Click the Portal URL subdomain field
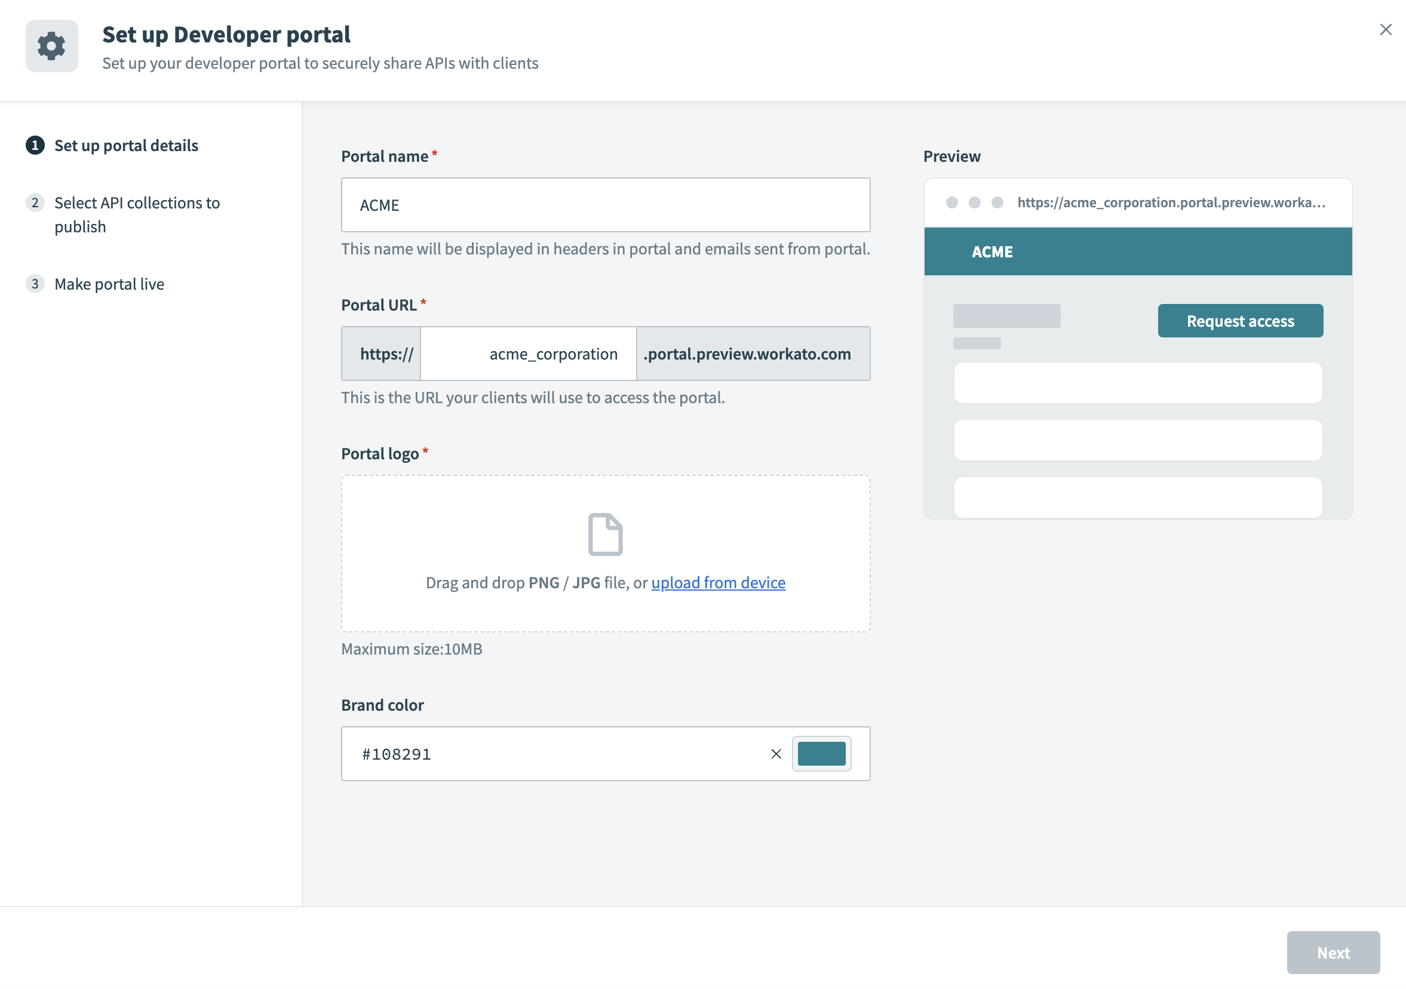The width and height of the screenshot is (1406, 989). (x=529, y=352)
